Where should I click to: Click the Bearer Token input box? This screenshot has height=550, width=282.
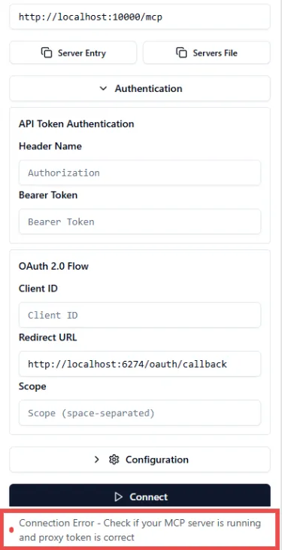click(x=140, y=222)
